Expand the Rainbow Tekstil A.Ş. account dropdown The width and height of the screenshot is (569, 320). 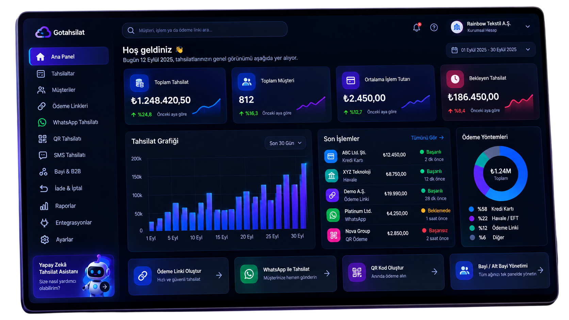pyautogui.click(x=527, y=27)
